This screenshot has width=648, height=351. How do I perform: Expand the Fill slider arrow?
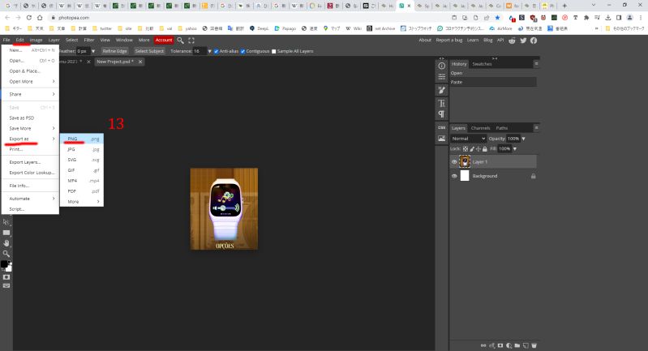pos(514,148)
